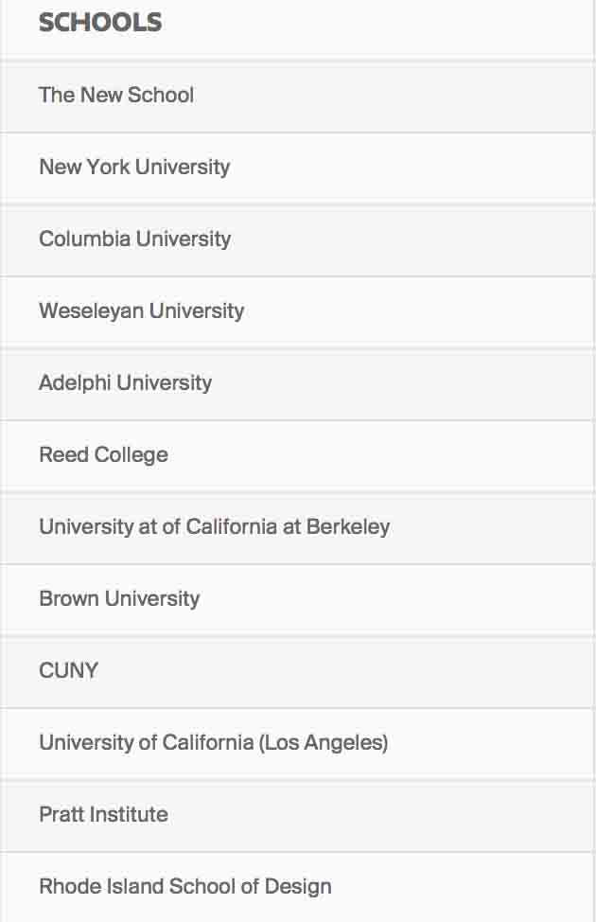Select University at of California at Berkeley

click(x=297, y=528)
